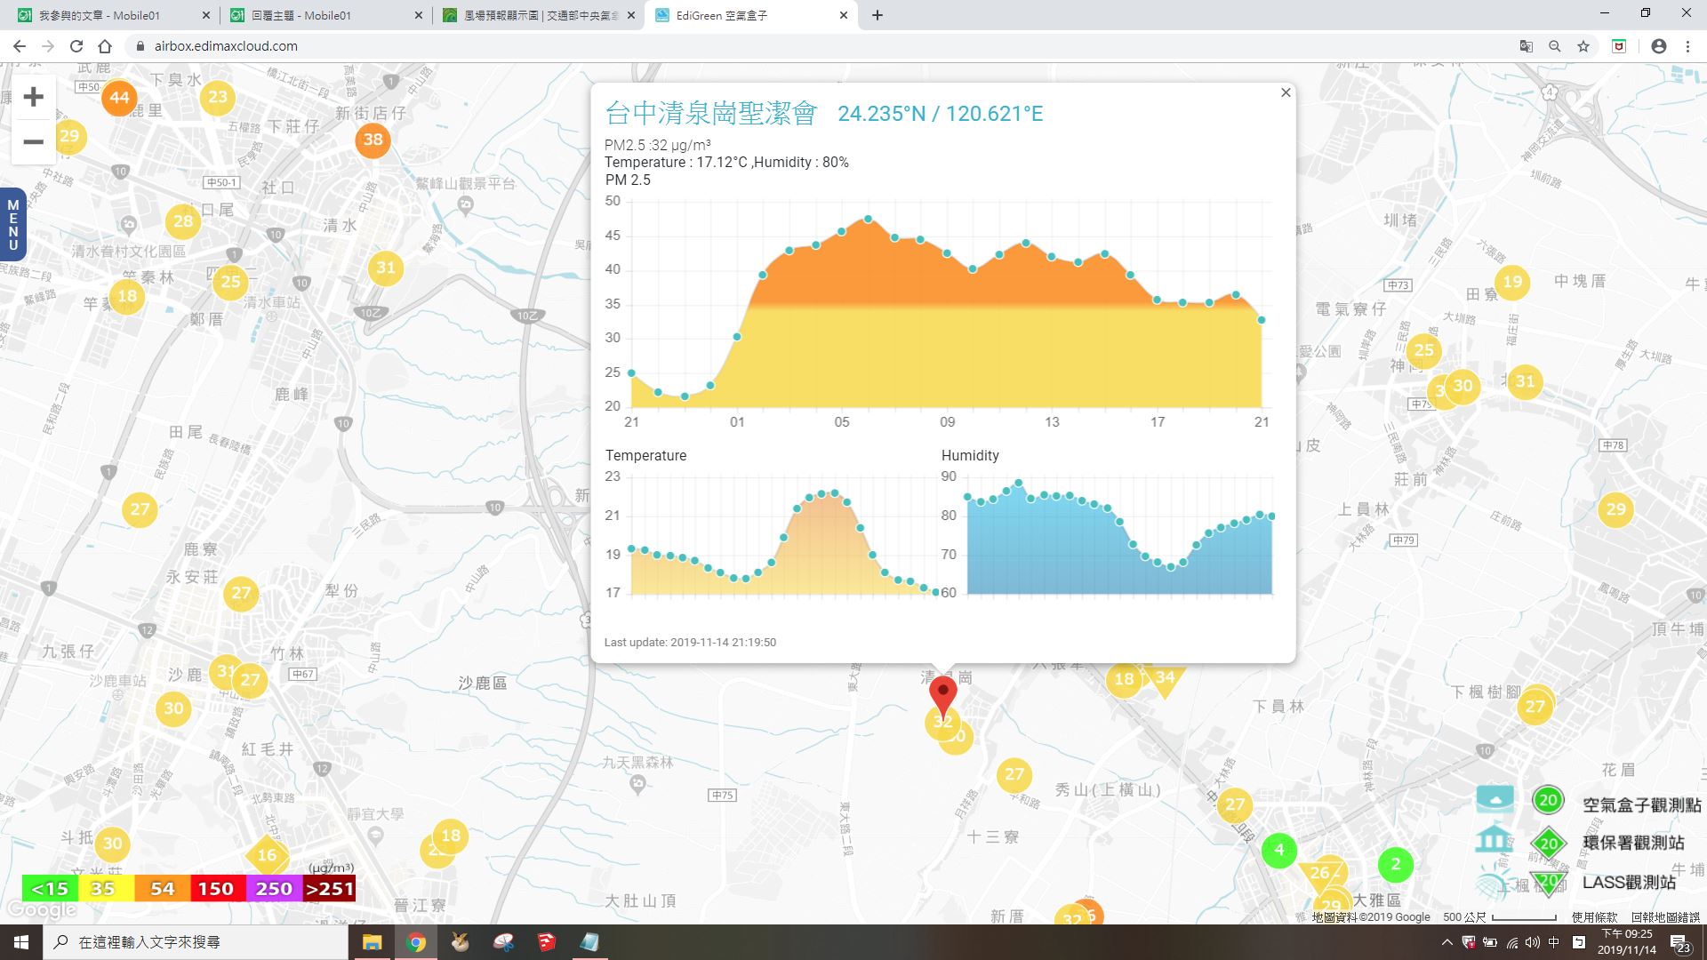Switch to 風場預報顯示圖 tab
The height and width of the screenshot is (960, 1707).
[540, 15]
